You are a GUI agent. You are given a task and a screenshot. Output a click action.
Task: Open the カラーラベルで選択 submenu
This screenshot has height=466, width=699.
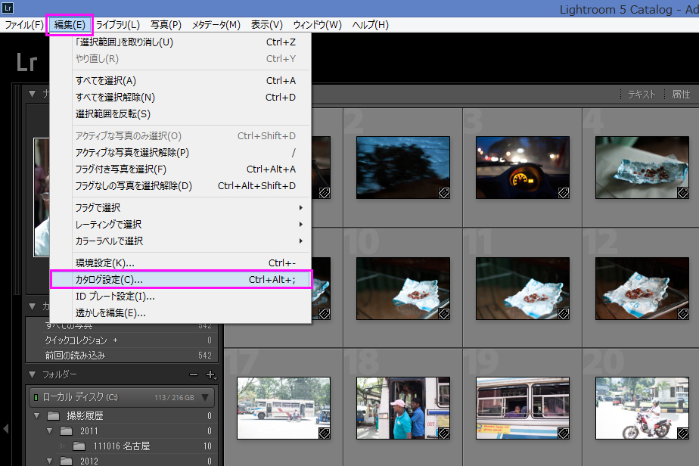point(181,241)
